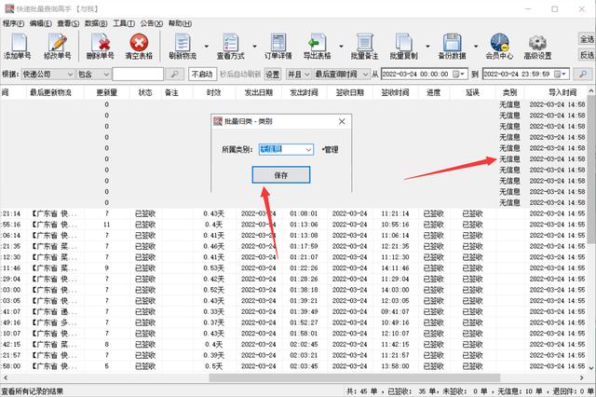
Task: Expand the 快递公司 filter dropdown
Action: coord(70,74)
